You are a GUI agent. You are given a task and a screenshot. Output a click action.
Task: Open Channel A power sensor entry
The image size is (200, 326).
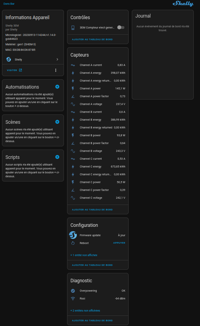[x=98, y=89]
